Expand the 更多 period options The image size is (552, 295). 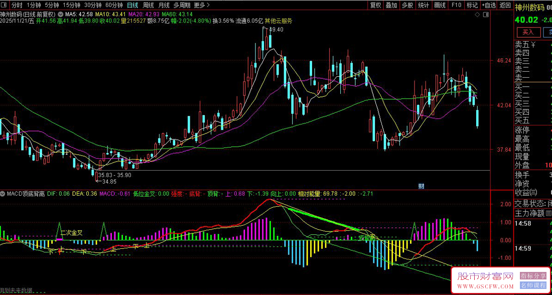click(x=201, y=5)
